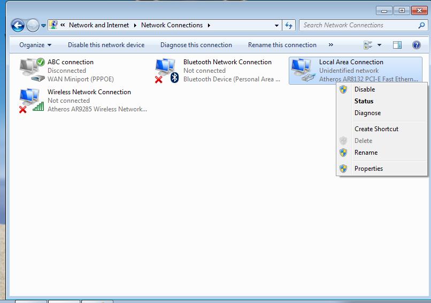Click Disable this network device
This screenshot has width=431, height=303.
[x=106, y=45]
